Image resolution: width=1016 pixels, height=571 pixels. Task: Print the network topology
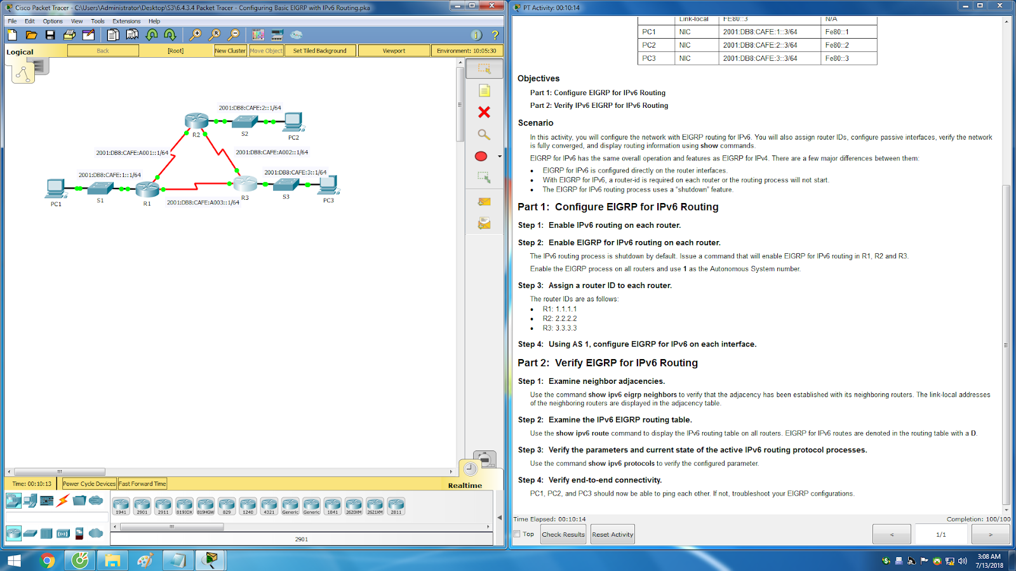[x=69, y=35]
